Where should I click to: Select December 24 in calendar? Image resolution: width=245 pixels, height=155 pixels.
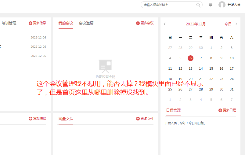click(232, 79)
